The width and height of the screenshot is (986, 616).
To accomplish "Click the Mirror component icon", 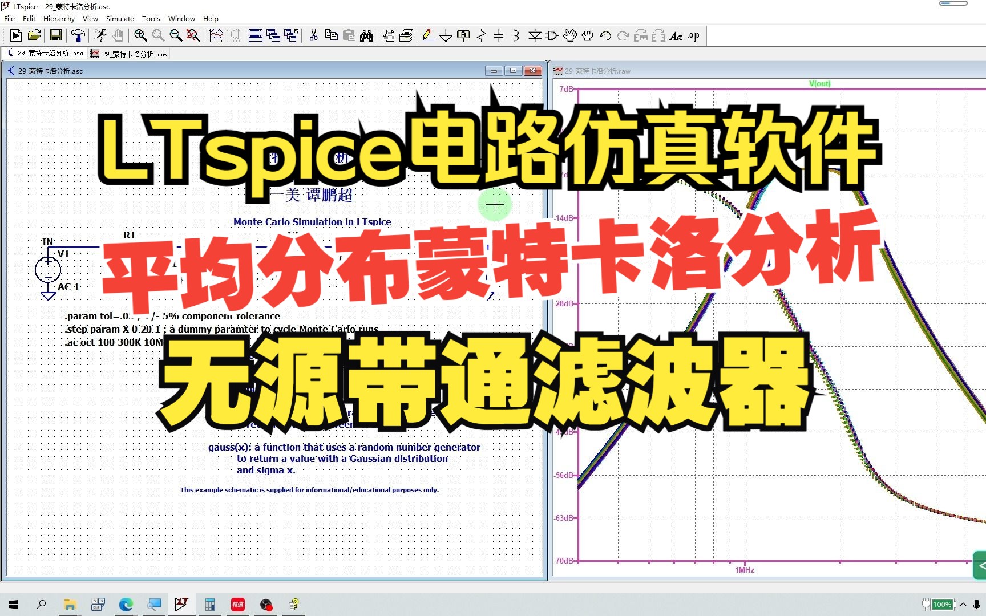I will pyautogui.click(x=658, y=36).
